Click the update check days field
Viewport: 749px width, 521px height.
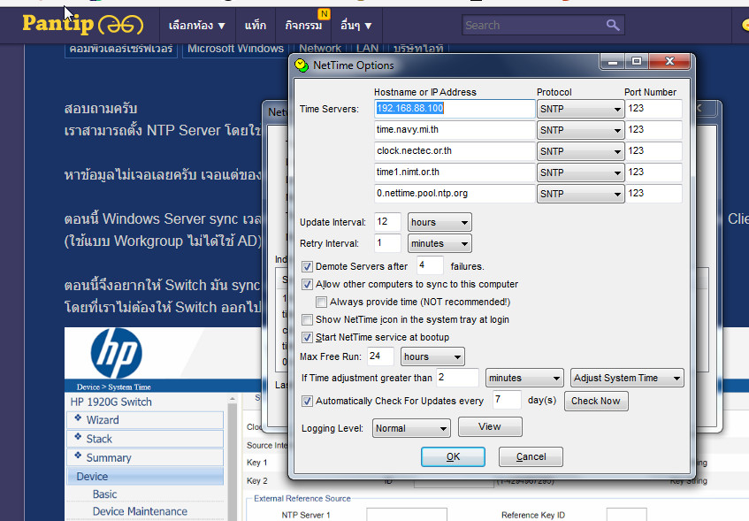click(507, 400)
